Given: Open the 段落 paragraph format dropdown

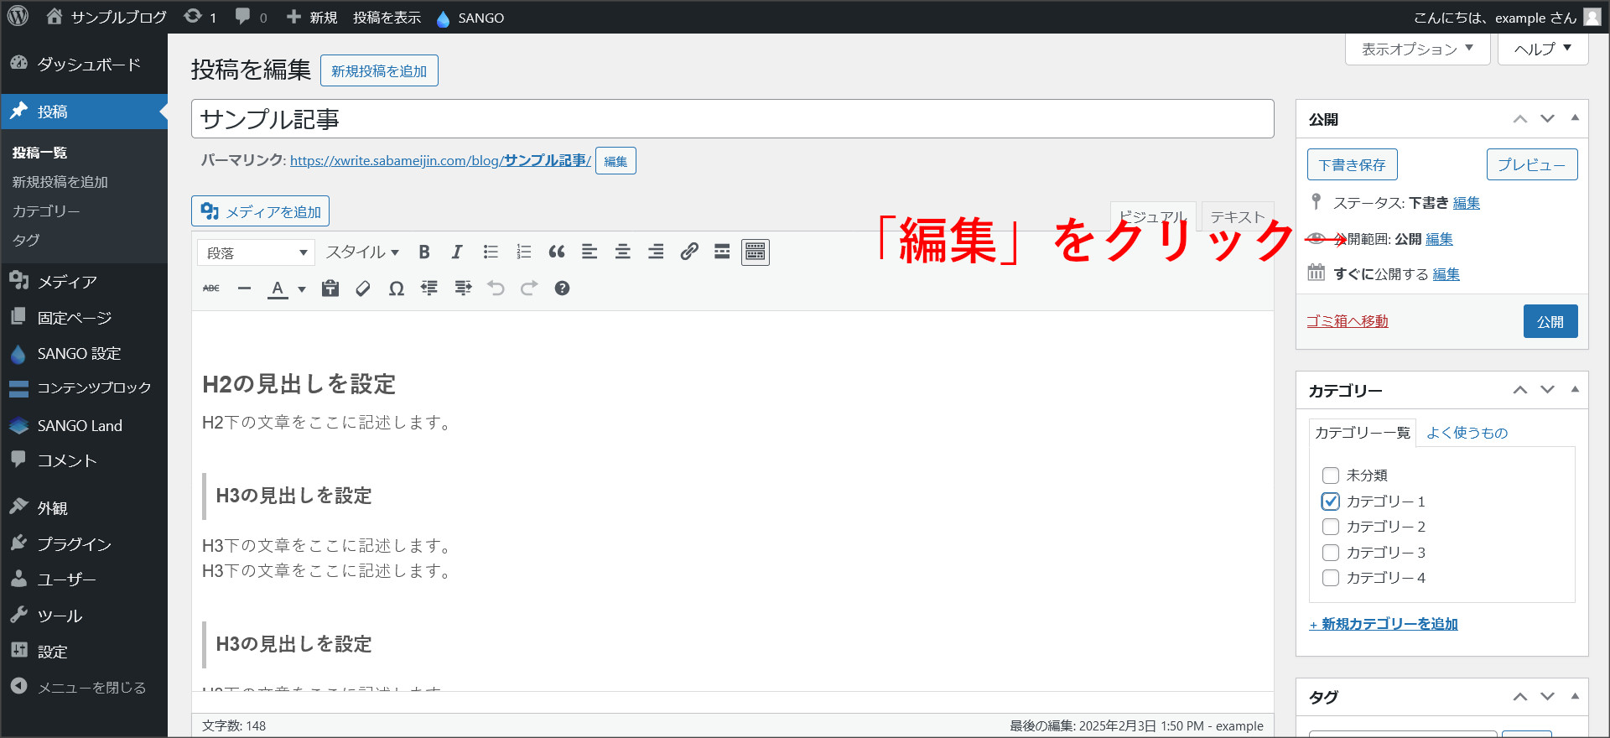Looking at the screenshot, I should tap(256, 252).
